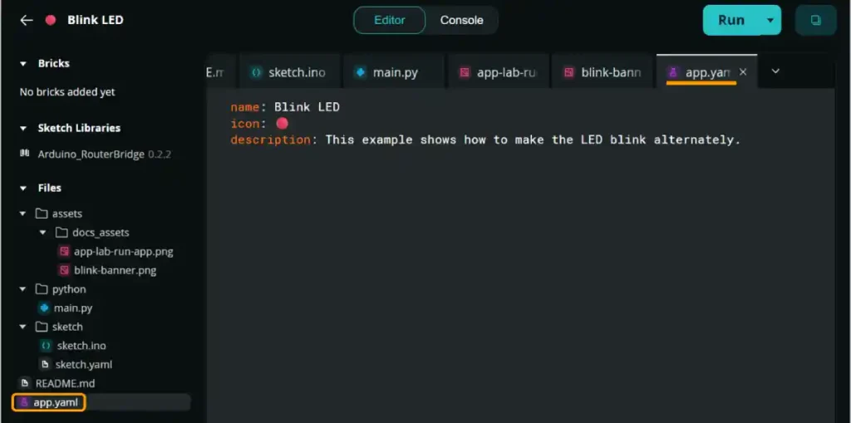
Task: Select the app.yaml tab
Action: click(x=706, y=71)
